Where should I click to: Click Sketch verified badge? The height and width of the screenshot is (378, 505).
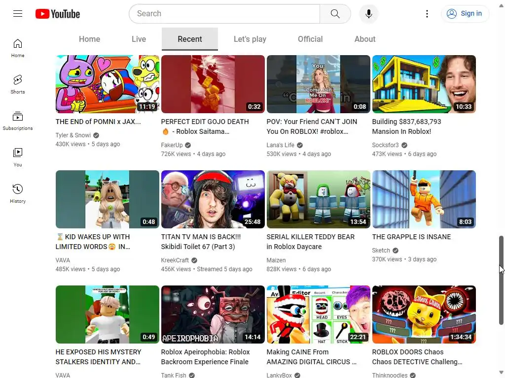coord(396,251)
